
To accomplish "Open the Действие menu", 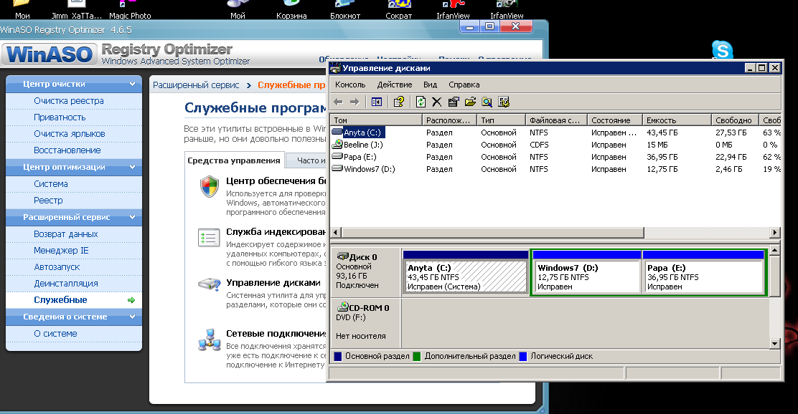I will tap(395, 85).
